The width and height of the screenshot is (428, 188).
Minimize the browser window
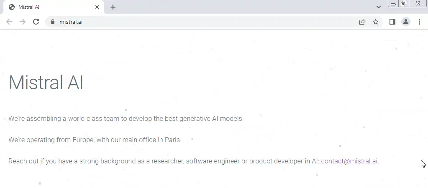(393, 4)
